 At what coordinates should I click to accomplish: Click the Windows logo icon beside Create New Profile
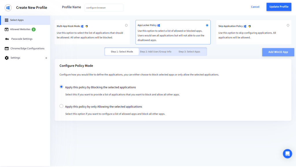click(8, 8)
